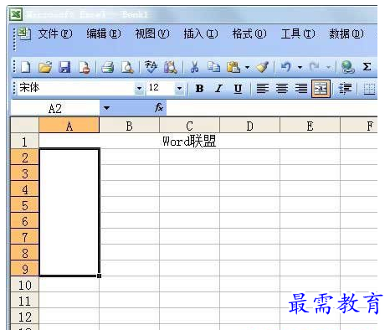This screenshot has height=330, width=390.
Task: Click the Borders icon
Action: click(x=370, y=89)
